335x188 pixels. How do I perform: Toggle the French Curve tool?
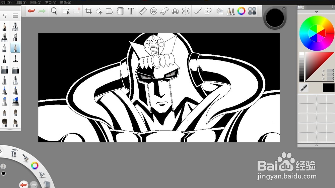pyautogui.click(x=164, y=11)
